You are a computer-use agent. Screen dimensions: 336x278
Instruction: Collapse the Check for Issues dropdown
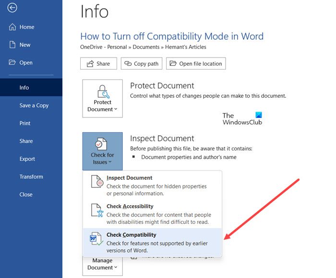click(102, 151)
